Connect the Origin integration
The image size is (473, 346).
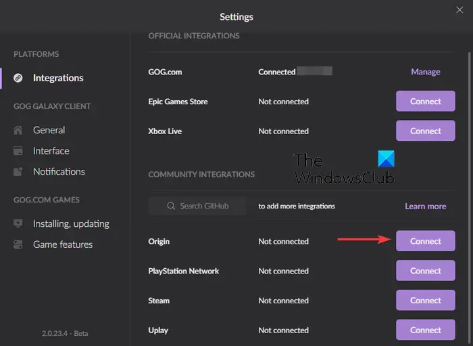coord(425,241)
